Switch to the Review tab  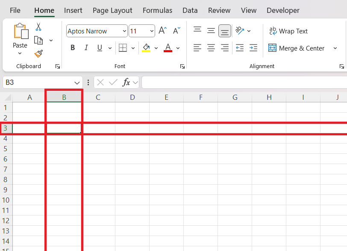point(219,10)
